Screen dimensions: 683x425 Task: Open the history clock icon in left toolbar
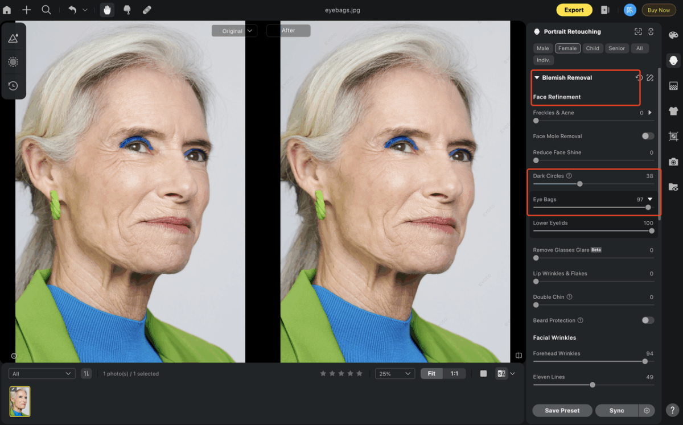coord(13,86)
